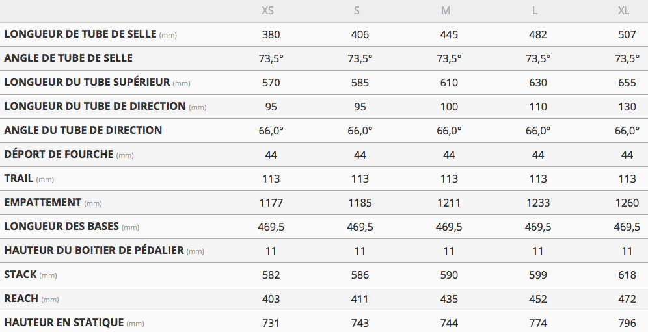This screenshot has width=648, height=332.
Task: Select the 435 reach value for M
Action: pos(449,299)
